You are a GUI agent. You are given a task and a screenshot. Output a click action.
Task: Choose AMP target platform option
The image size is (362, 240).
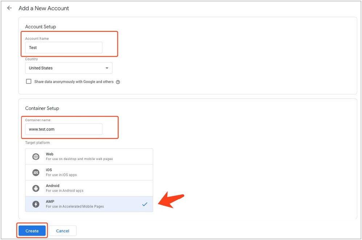pyautogui.click(x=89, y=204)
